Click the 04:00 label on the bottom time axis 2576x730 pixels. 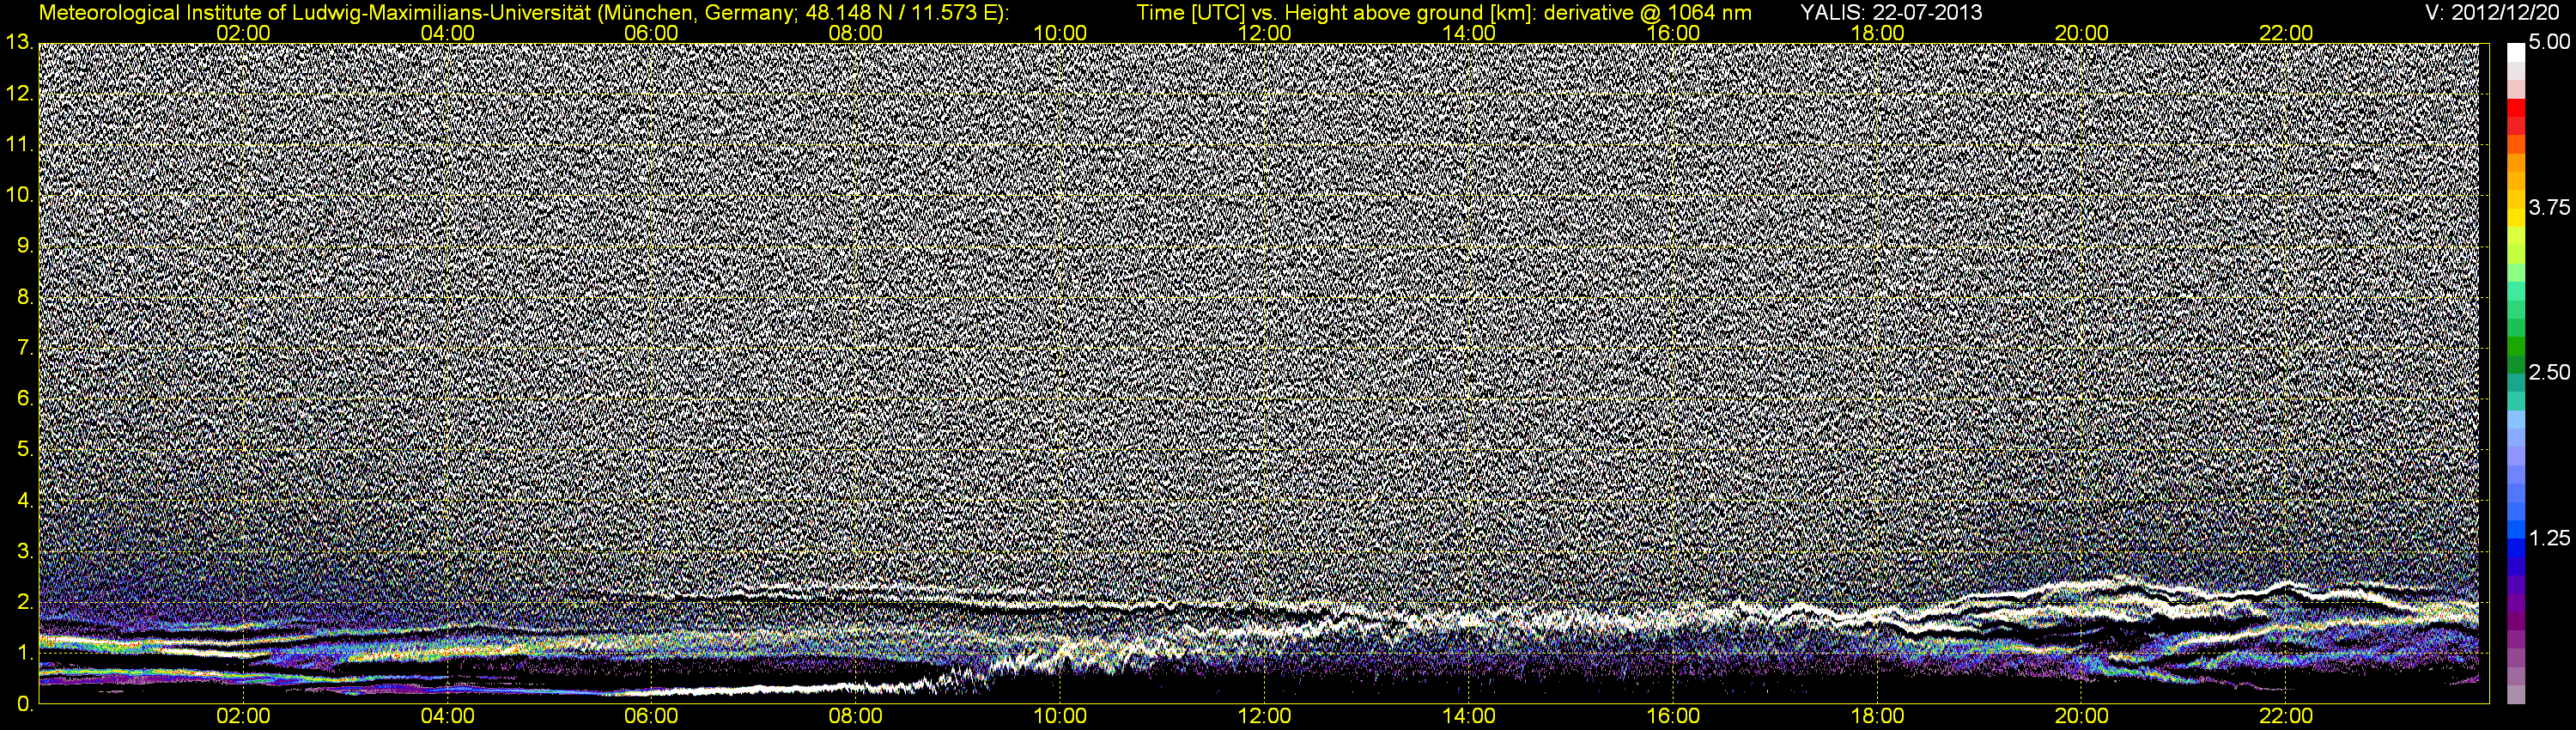pyautogui.click(x=447, y=717)
